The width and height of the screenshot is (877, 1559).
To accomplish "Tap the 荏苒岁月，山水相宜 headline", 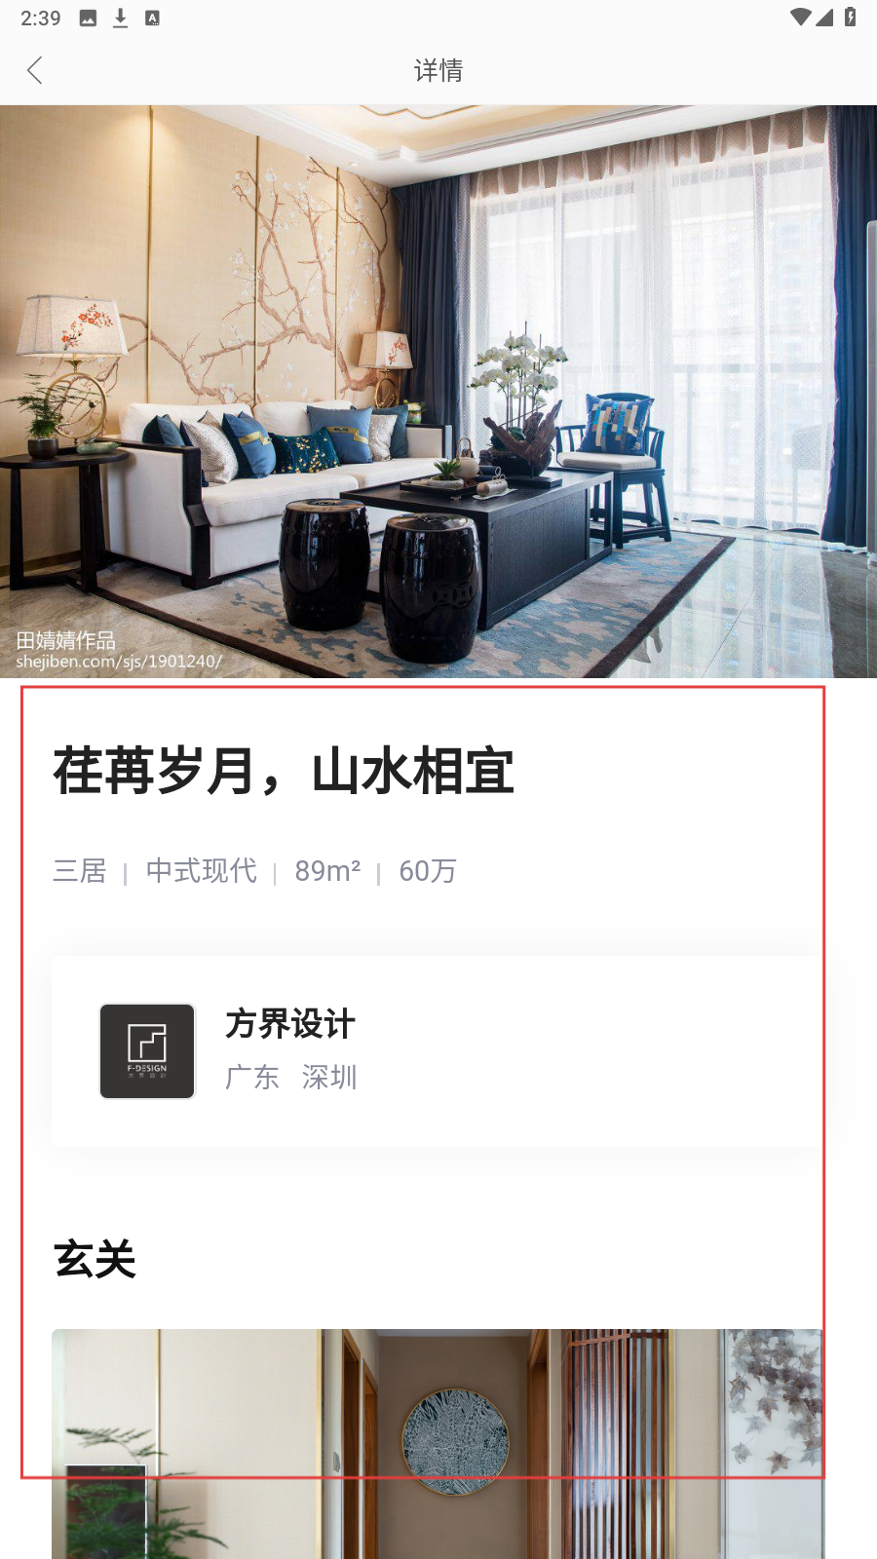I will (x=284, y=771).
